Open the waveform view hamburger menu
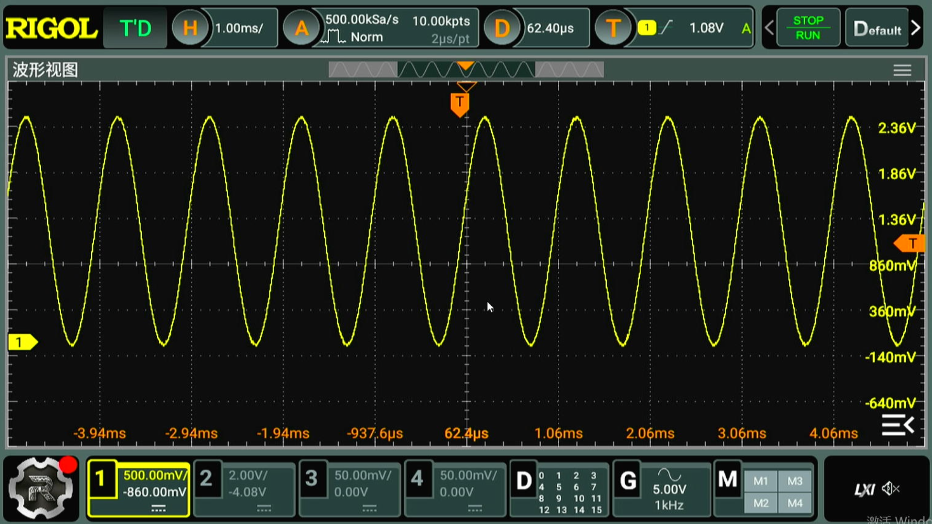This screenshot has height=524, width=932. click(x=902, y=70)
